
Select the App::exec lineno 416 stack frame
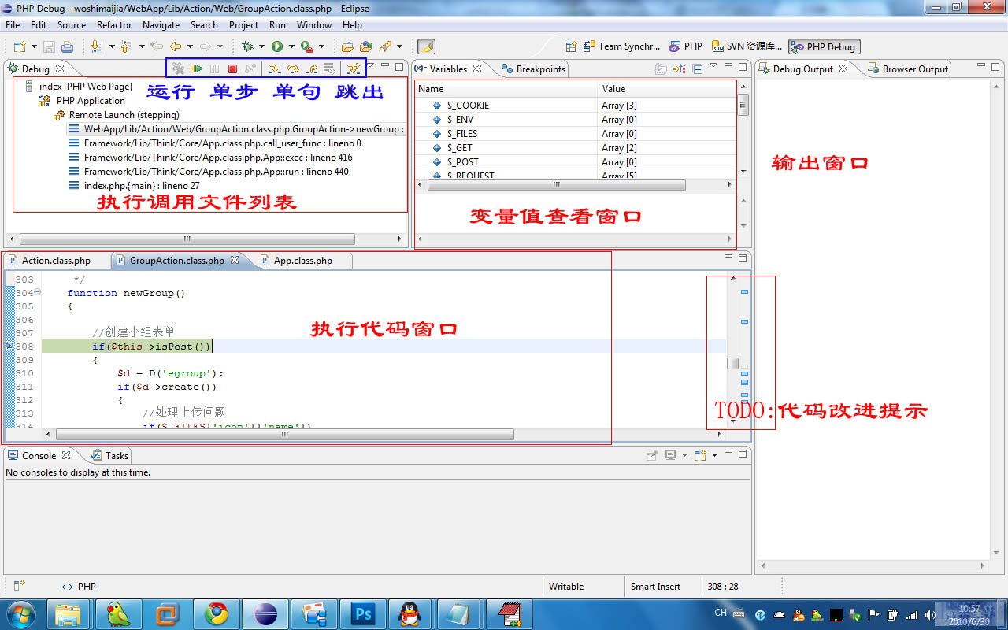pyautogui.click(x=210, y=157)
